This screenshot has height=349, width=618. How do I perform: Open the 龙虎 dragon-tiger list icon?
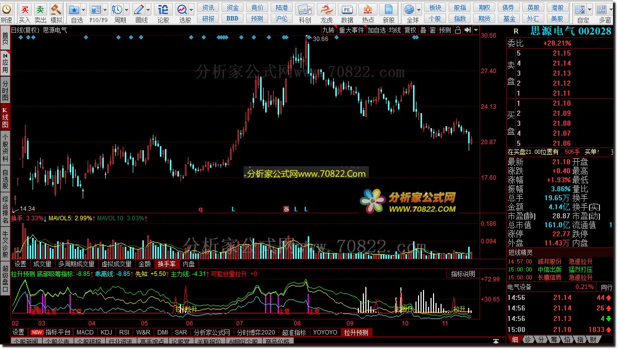click(x=326, y=9)
